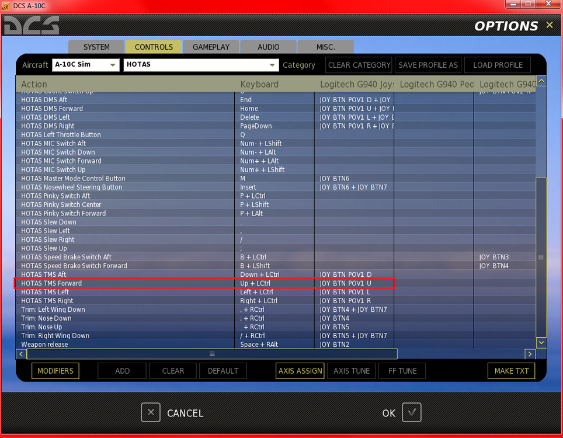Click the JOY BTN6 + JOY BTN7 cell
This screenshot has height=438, width=563.
click(x=353, y=187)
